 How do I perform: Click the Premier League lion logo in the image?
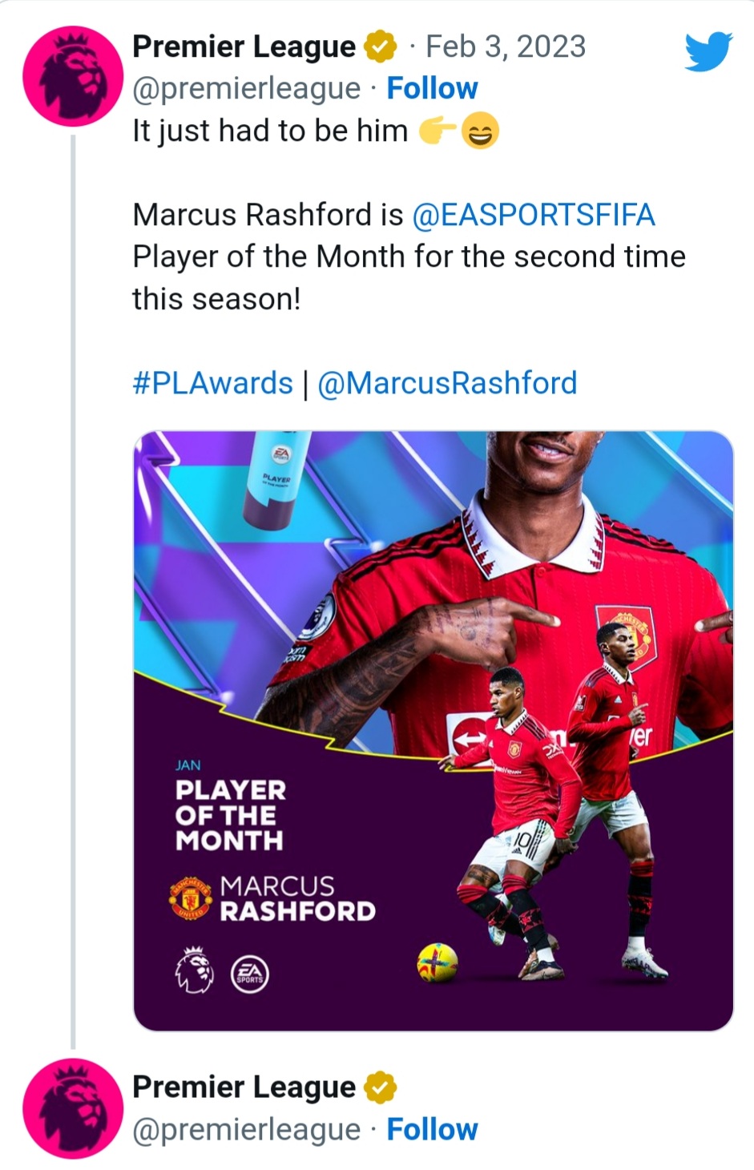pos(195,970)
